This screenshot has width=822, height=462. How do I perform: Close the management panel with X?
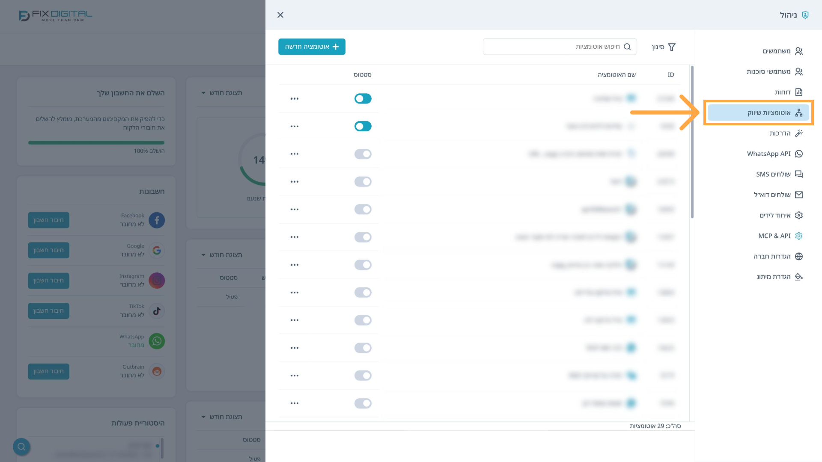[280, 15]
